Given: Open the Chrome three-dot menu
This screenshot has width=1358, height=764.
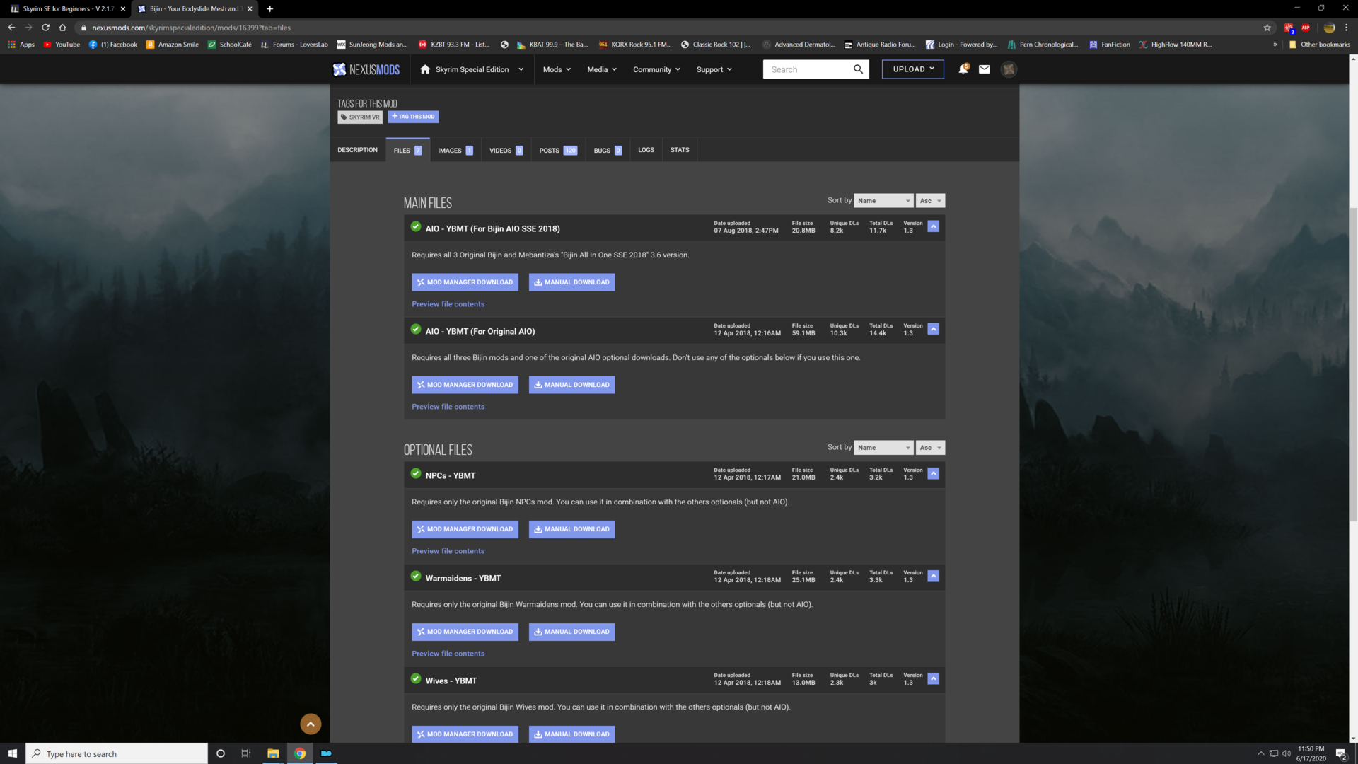Looking at the screenshot, I should click(x=1346, y=28).
